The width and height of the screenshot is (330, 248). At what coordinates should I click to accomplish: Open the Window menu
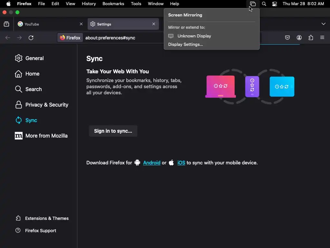[156, 4]
